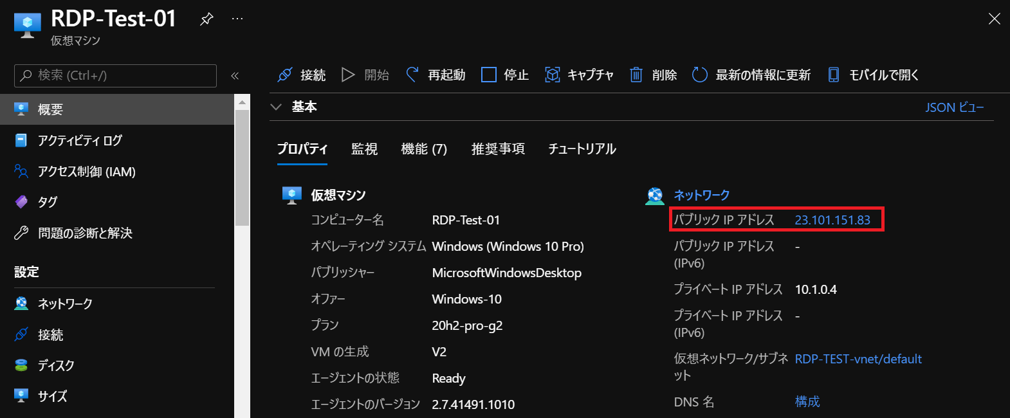1010x418 pixels.
Task: Open the RDP-TEST-vnet/default link
Action: tap(858, 359)
